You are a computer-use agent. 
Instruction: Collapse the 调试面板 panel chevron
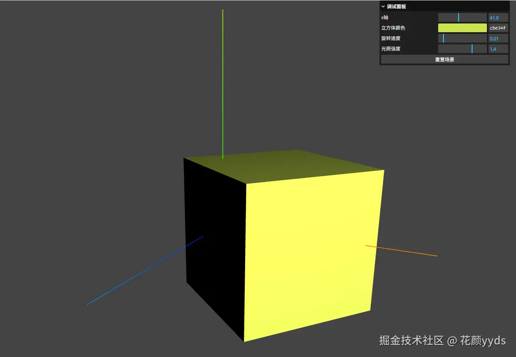(383, 7)
